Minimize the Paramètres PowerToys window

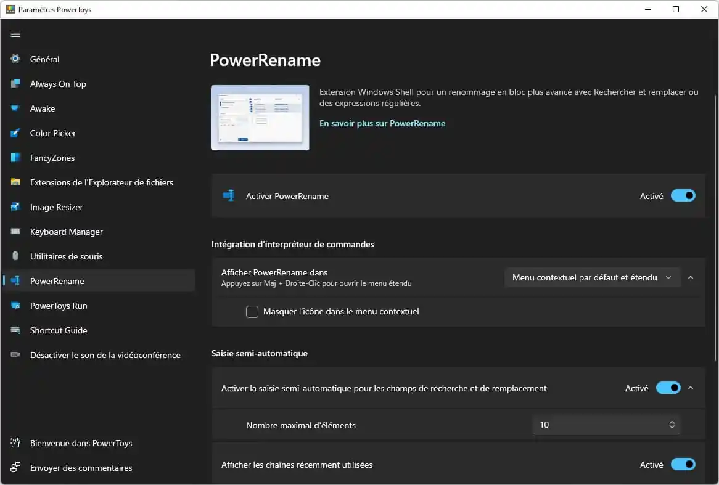647,9
